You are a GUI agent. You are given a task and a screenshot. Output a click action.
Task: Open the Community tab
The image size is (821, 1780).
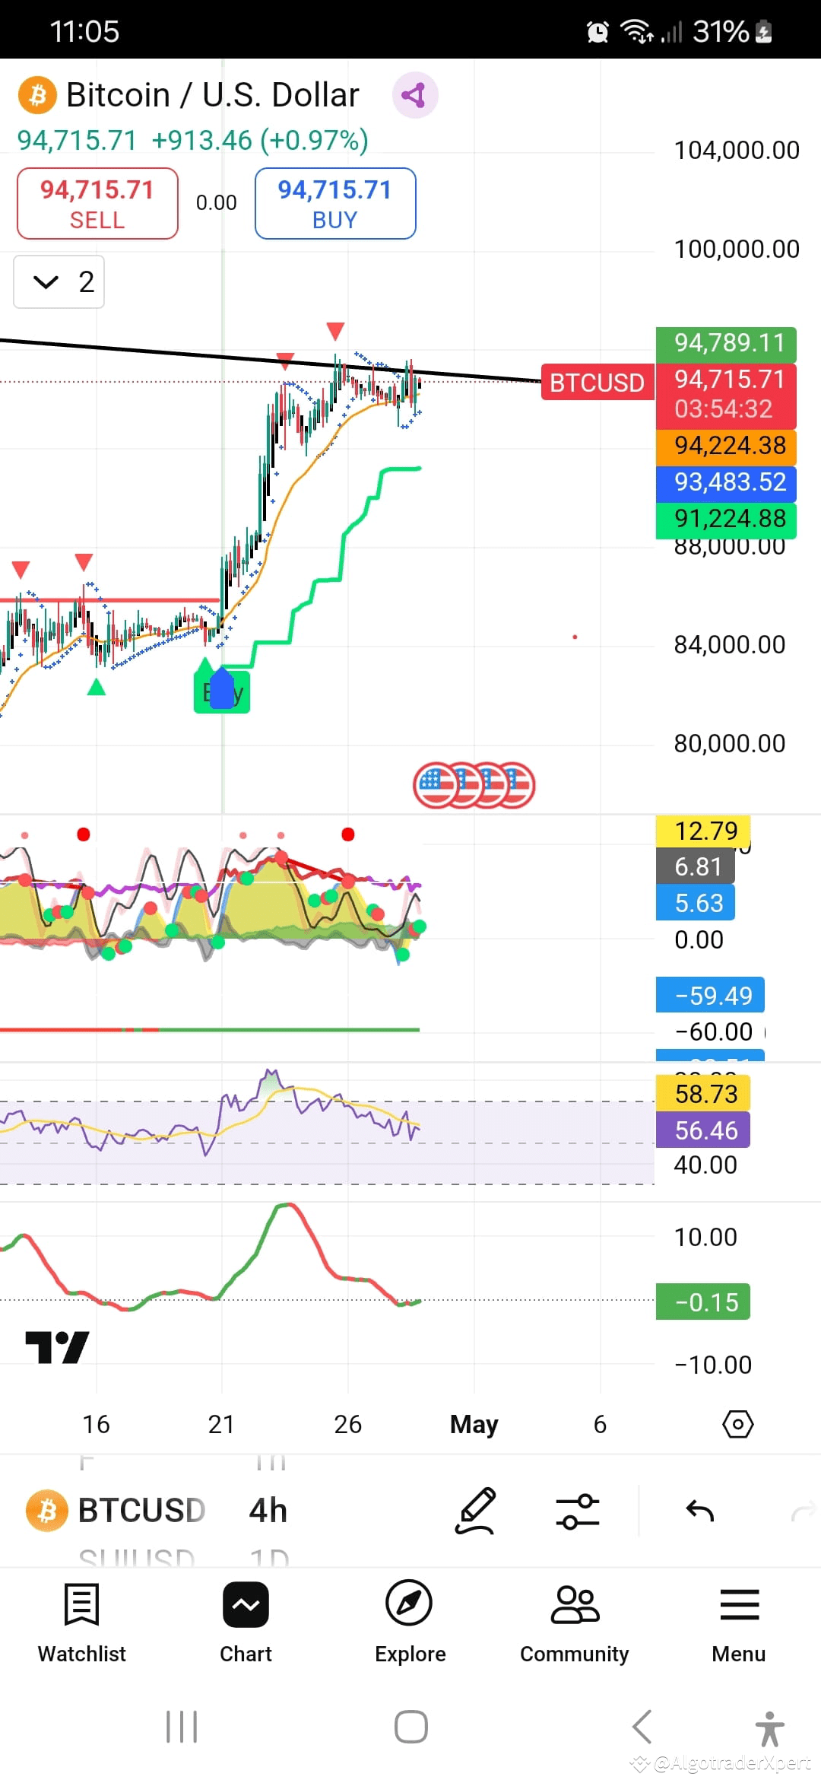click(x=575, y=1623)
